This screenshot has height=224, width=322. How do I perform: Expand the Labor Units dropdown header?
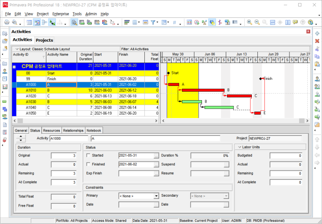coord(240,147)
